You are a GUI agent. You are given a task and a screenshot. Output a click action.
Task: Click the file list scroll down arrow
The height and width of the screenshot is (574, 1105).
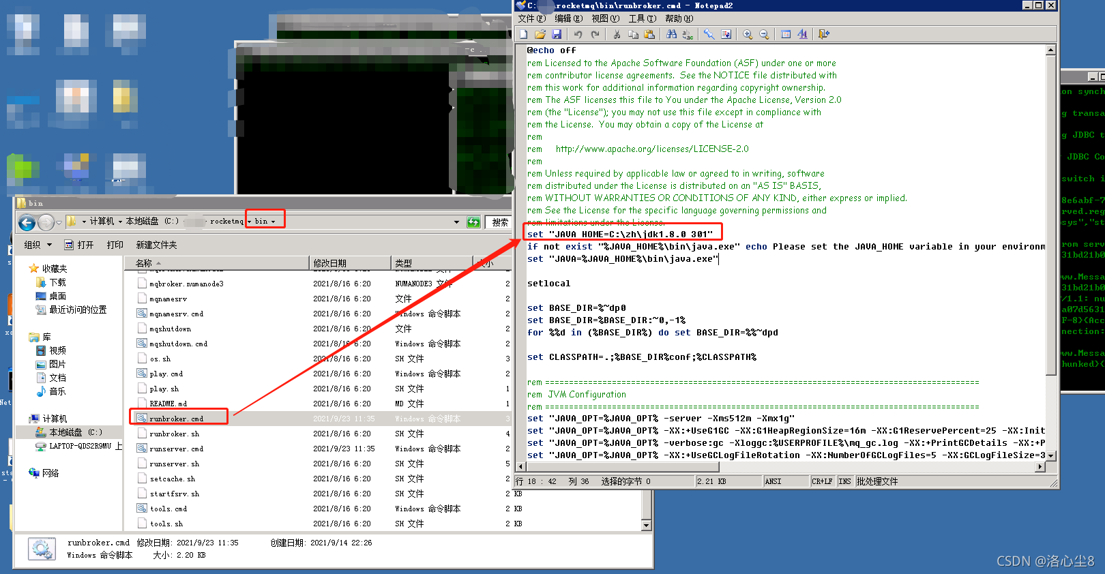tap(647, 525)
